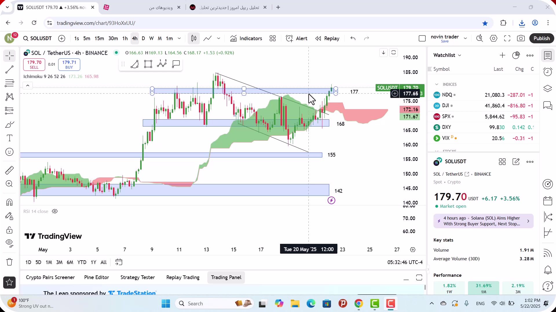Select DXY row in watchlist

pyautogui.click(x=484, y=127)
